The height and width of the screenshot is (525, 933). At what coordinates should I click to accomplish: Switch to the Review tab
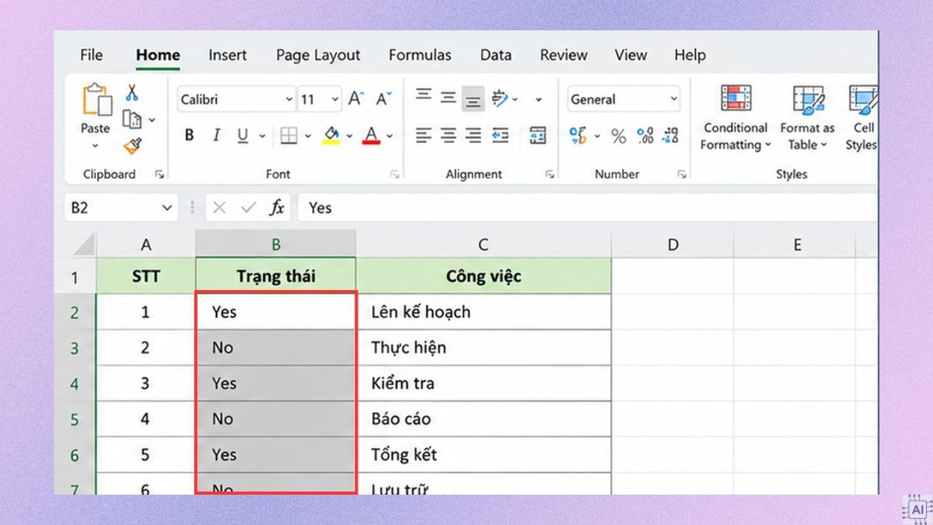[564, 55]
